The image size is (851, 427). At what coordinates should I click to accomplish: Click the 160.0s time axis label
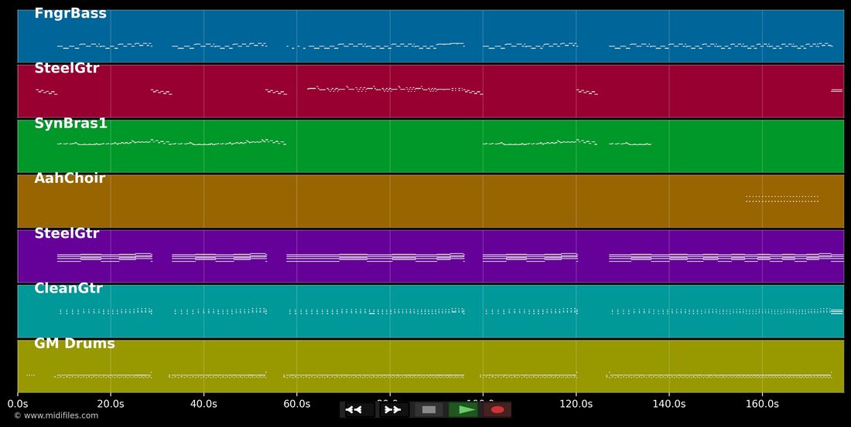(x=762, y=405)
